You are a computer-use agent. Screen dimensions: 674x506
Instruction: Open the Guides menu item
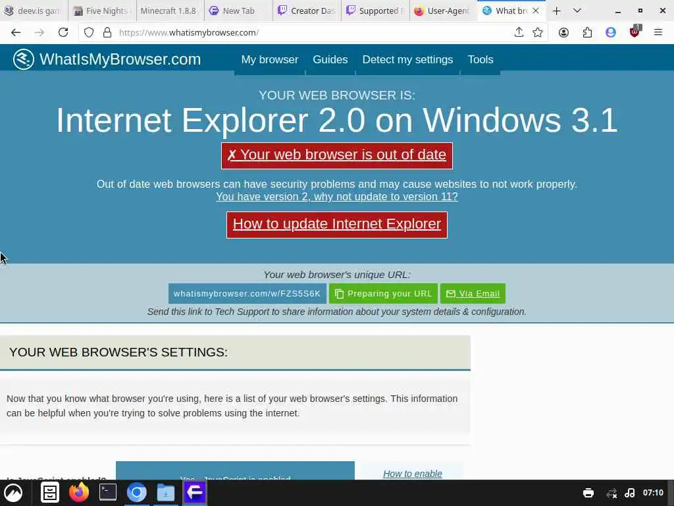pos(330,60)
